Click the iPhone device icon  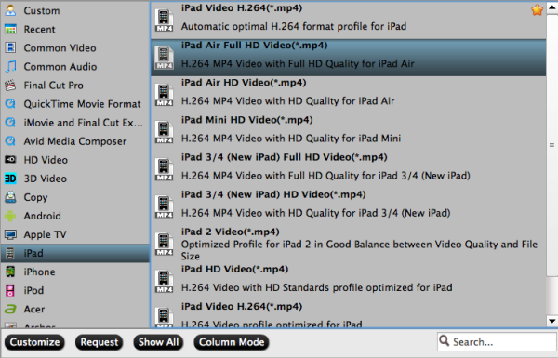tap(10, 272)
